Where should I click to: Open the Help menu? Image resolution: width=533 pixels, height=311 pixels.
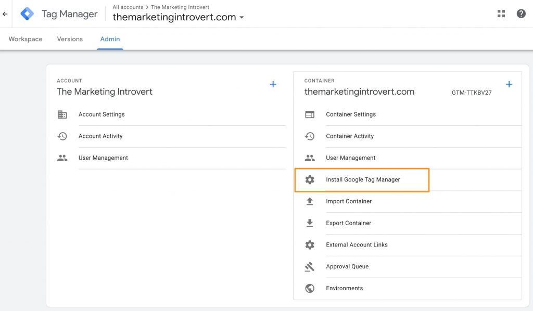[x=521, y=13]
